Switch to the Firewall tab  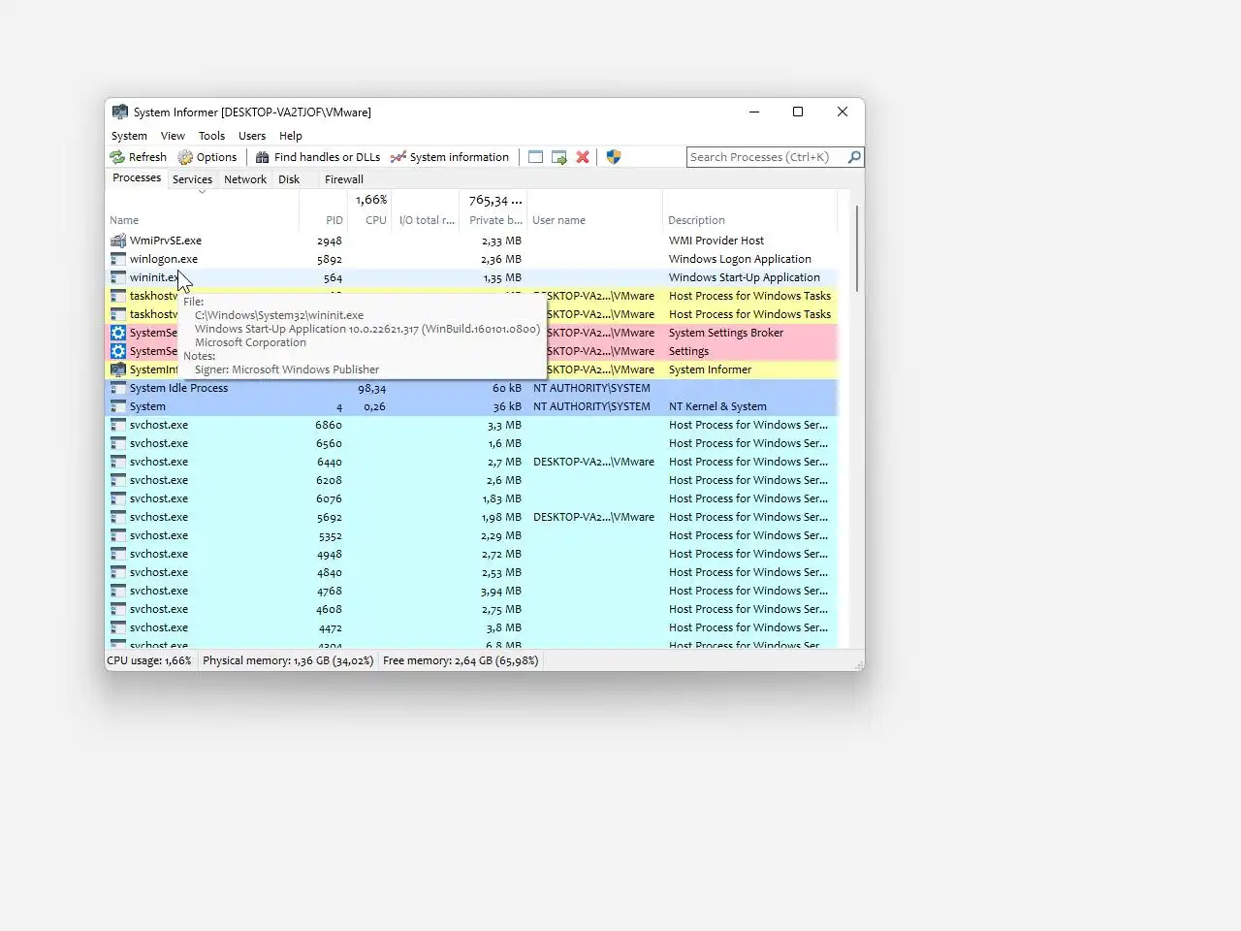pos(344,179)
